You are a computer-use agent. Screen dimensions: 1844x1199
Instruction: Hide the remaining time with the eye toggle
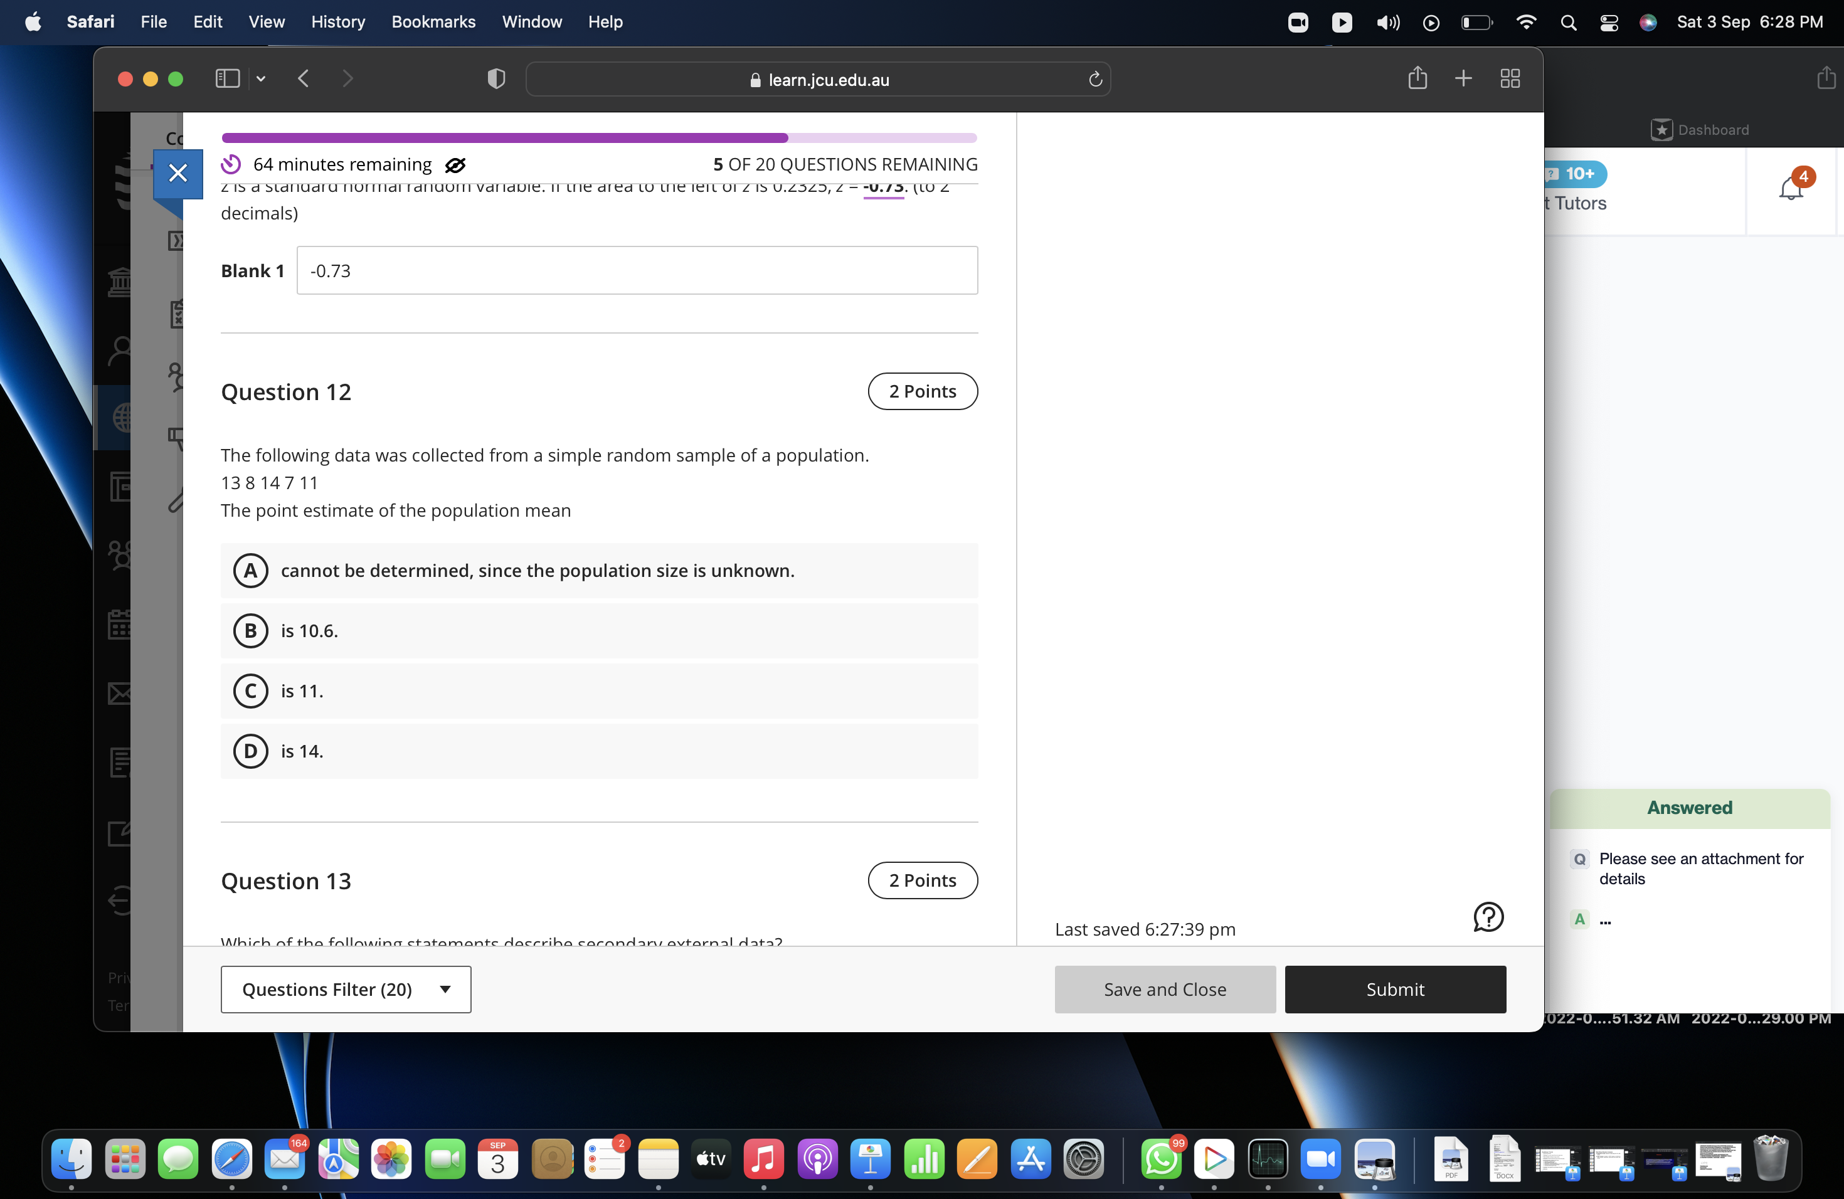coord(455,164)
